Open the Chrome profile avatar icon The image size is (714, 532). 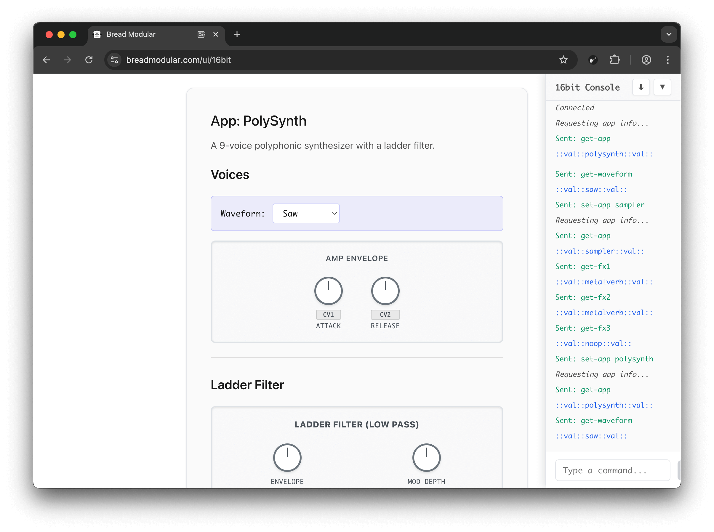click(x=646, y=60)
